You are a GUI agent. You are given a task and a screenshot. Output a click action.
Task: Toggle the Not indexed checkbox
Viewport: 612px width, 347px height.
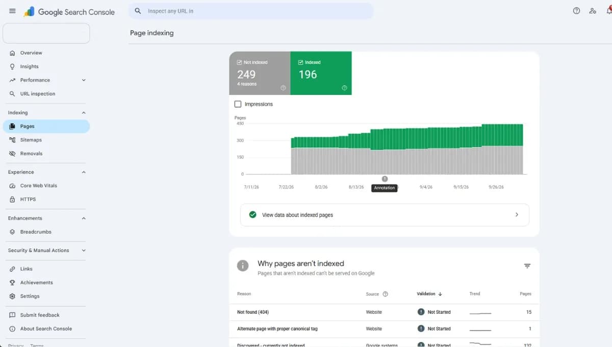coord(240,62)
